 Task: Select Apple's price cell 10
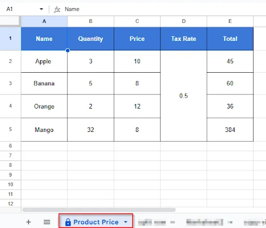[137, 61]
